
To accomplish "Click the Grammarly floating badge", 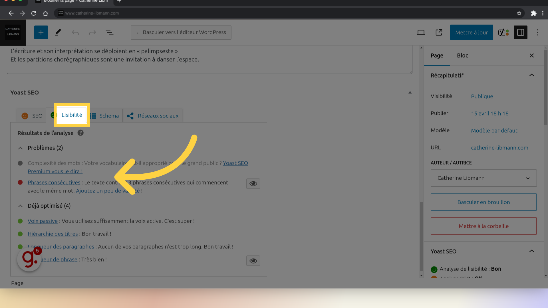I will [x=29, y=259].
